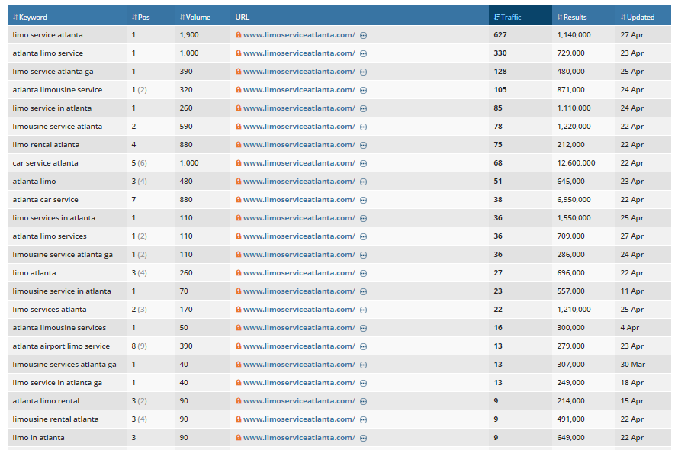The height and width of the screenshot is (450, 678).
Task: Open more-options icon in 'atlanta limousine service' row
Action: (364, 90)
